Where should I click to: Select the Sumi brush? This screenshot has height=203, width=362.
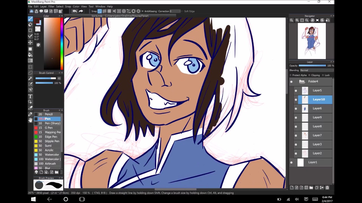(x=47, y=146)
